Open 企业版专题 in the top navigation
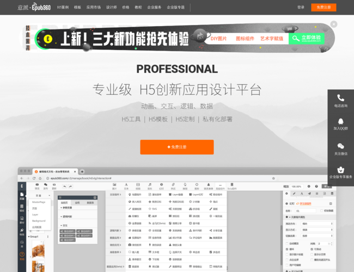 176,7
